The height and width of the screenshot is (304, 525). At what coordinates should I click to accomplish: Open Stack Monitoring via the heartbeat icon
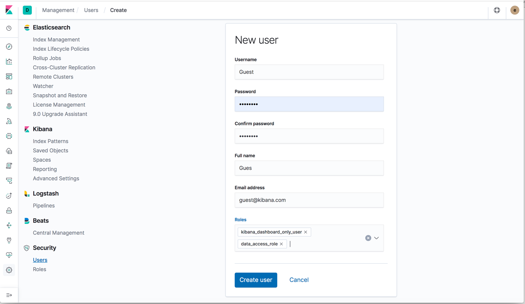click(x=9, y=255)
